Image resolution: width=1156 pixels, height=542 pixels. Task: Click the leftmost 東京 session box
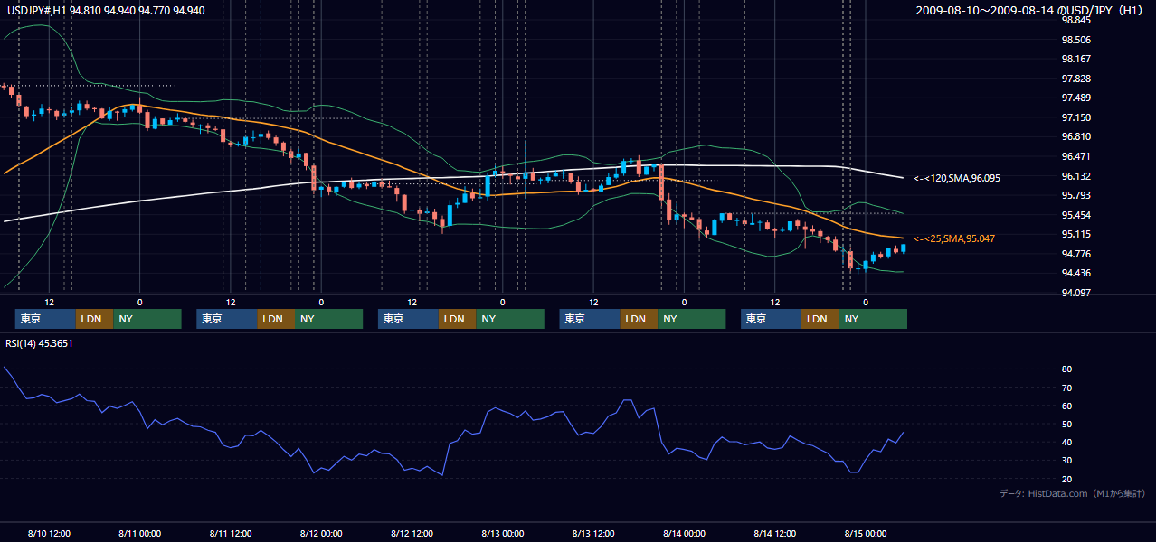tap(45, 319)
